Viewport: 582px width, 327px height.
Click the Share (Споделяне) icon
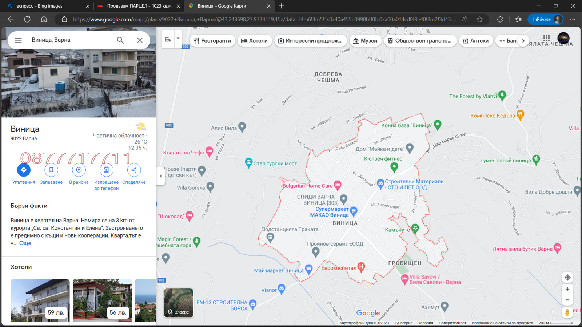click(x=134, y=170)
